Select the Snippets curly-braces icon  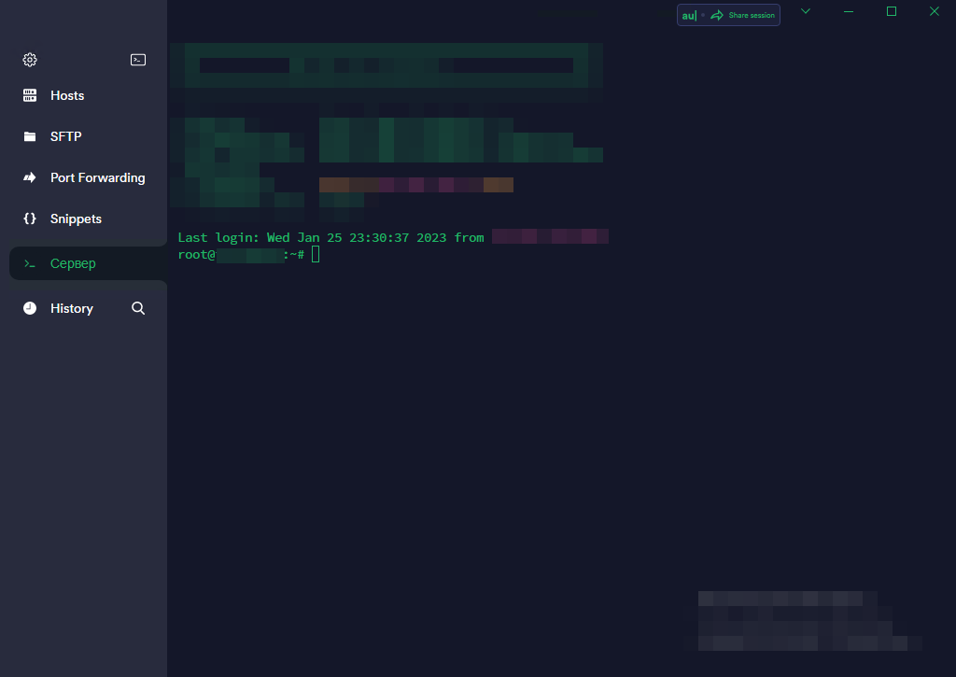click(x=29, y=219)
